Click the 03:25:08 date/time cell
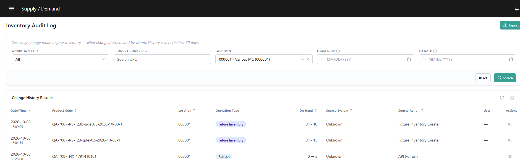 tap(21, 156)
